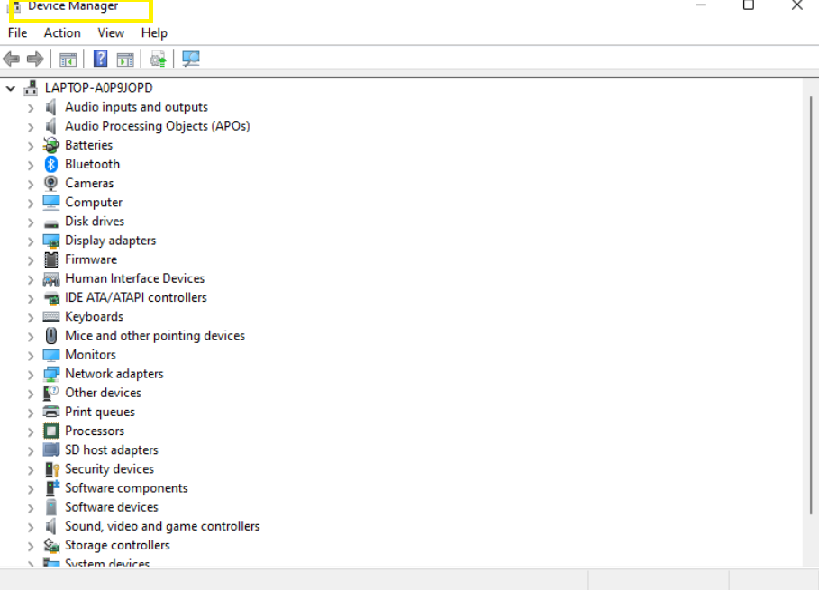819x590 pixels.
Task: Expand the Processors chevron
Action: (31, 431)
